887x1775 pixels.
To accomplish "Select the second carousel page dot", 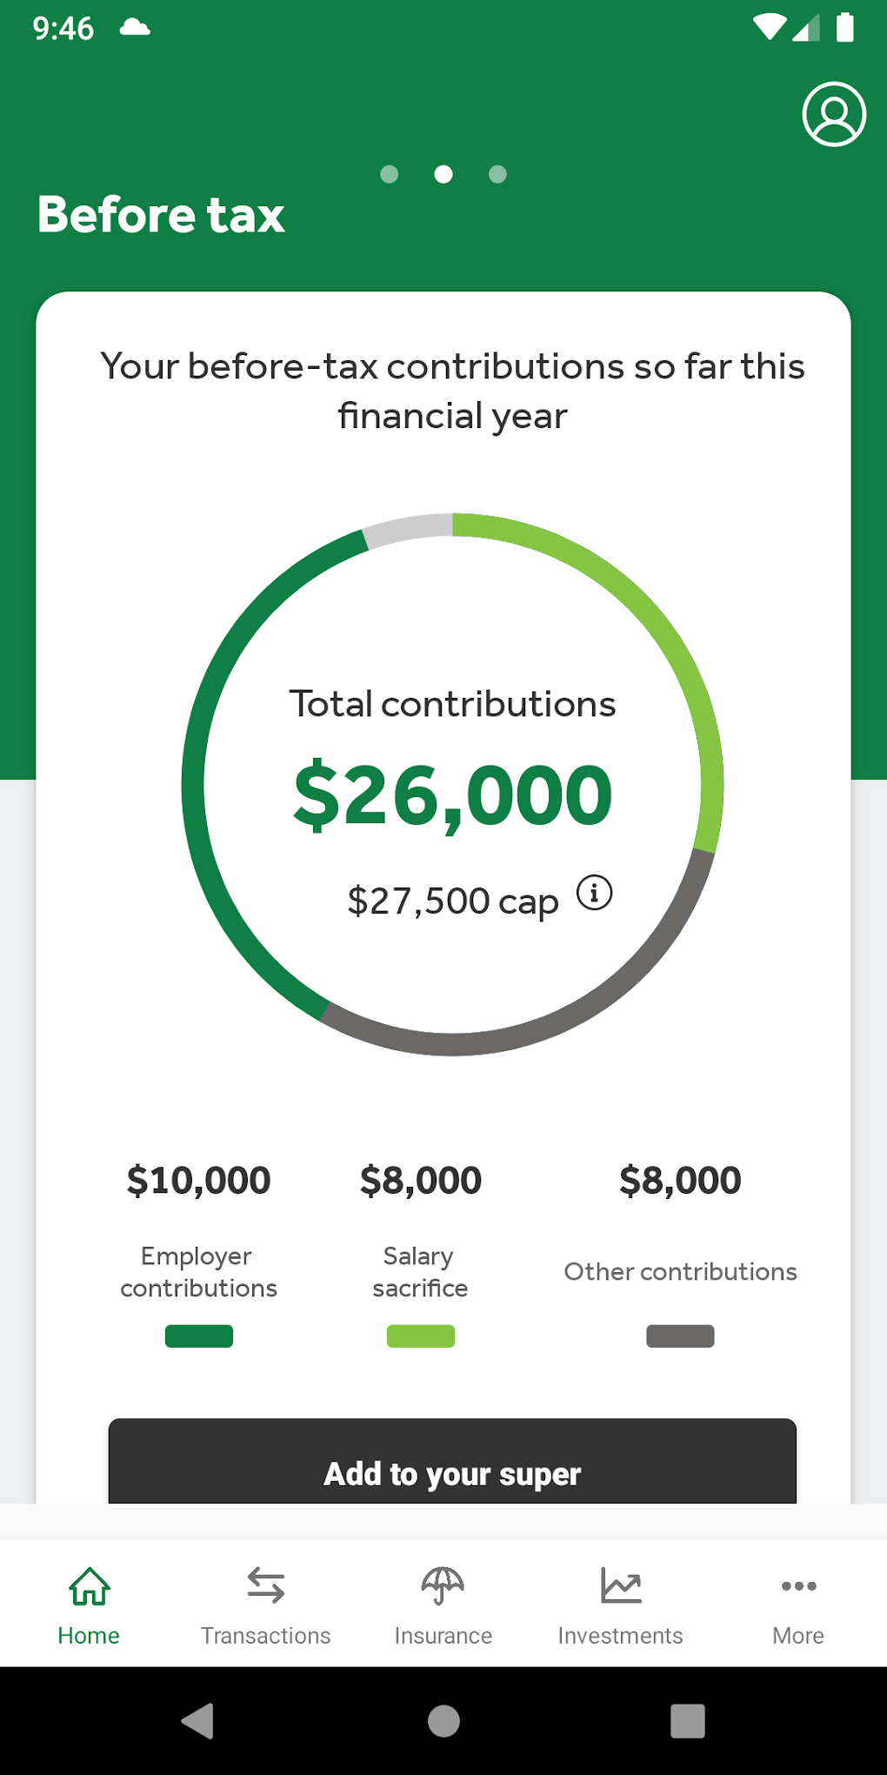I will click(443, 174).
